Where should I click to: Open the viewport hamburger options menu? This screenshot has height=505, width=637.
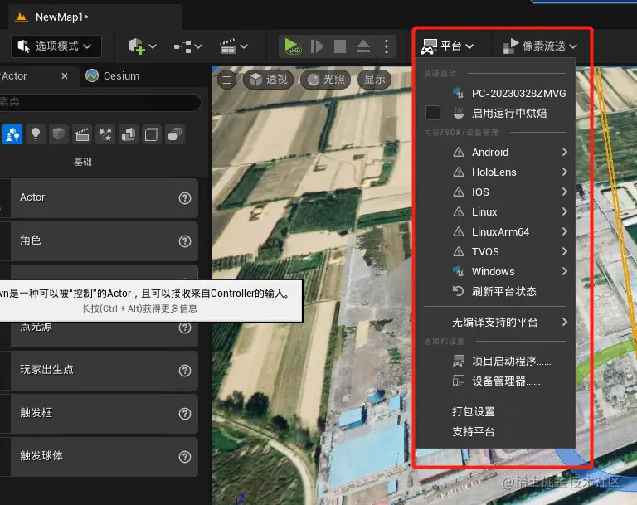[226, 80]
